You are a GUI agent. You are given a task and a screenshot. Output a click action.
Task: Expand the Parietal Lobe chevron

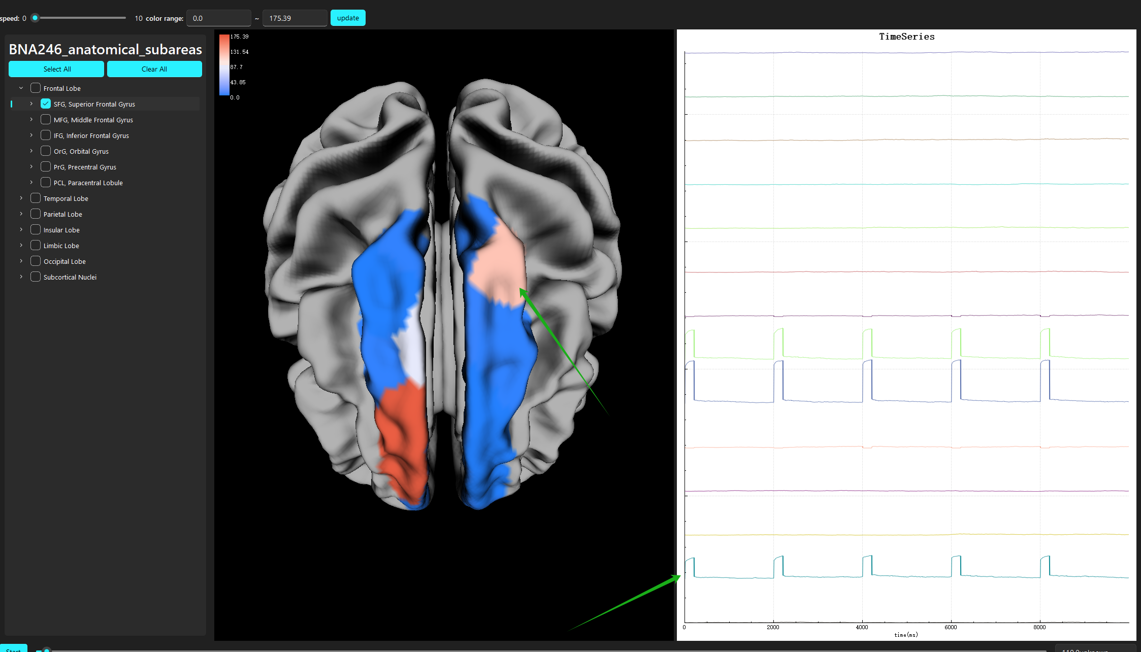click(x=21, y=214)
